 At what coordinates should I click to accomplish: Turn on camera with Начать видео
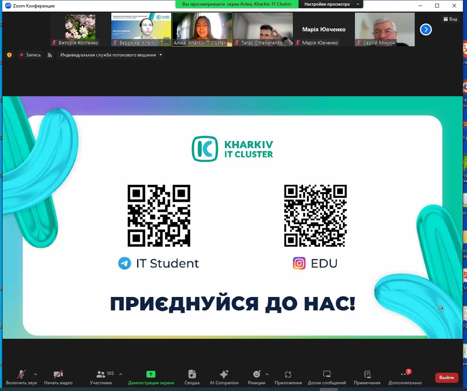[x=58, y=377]
